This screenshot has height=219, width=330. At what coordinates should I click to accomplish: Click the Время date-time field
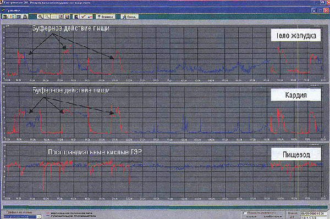point(314,214)
